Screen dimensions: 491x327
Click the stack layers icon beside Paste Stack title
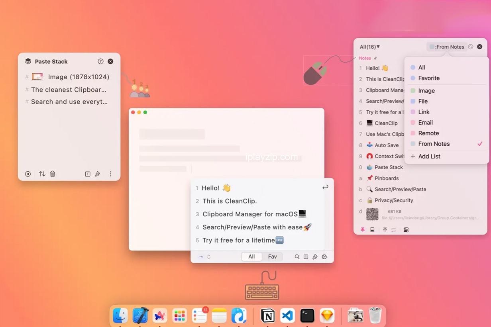tap(28, 61)
